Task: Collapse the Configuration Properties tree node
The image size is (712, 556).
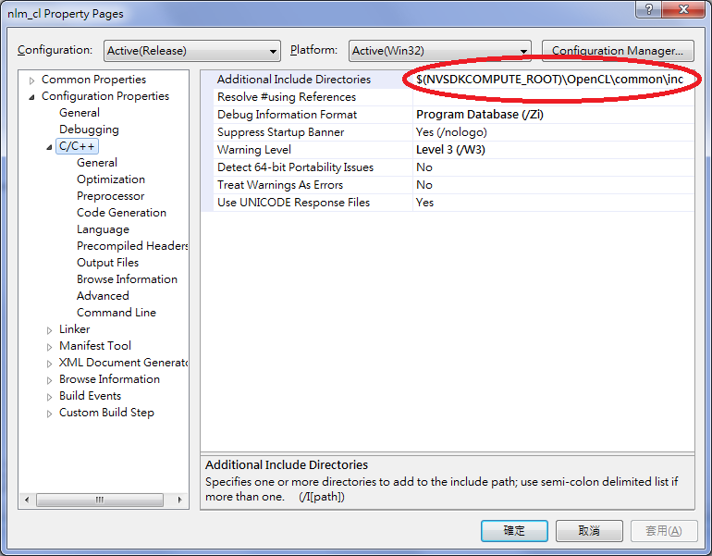Action: pyautogui.click(x=31, y=97)
